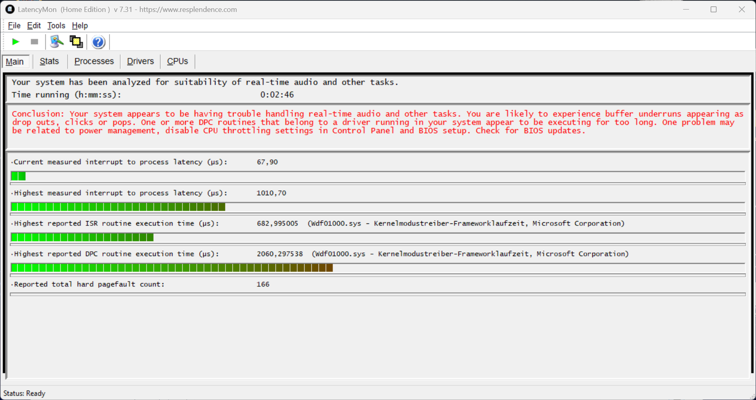Switch to the Stats tab
Viewport: 756px width, 400px height.
(49, 61)
